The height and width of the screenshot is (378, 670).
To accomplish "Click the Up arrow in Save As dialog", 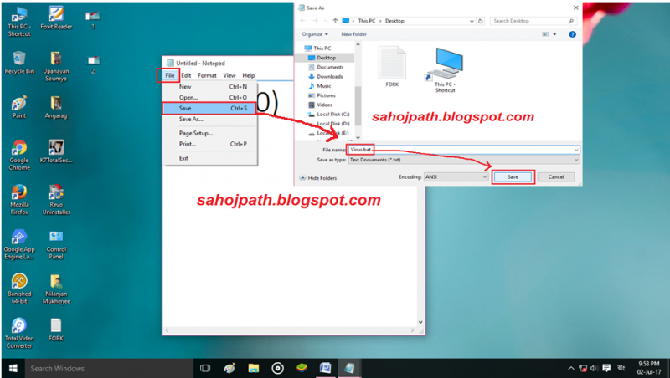I will (x=336, y=20).
